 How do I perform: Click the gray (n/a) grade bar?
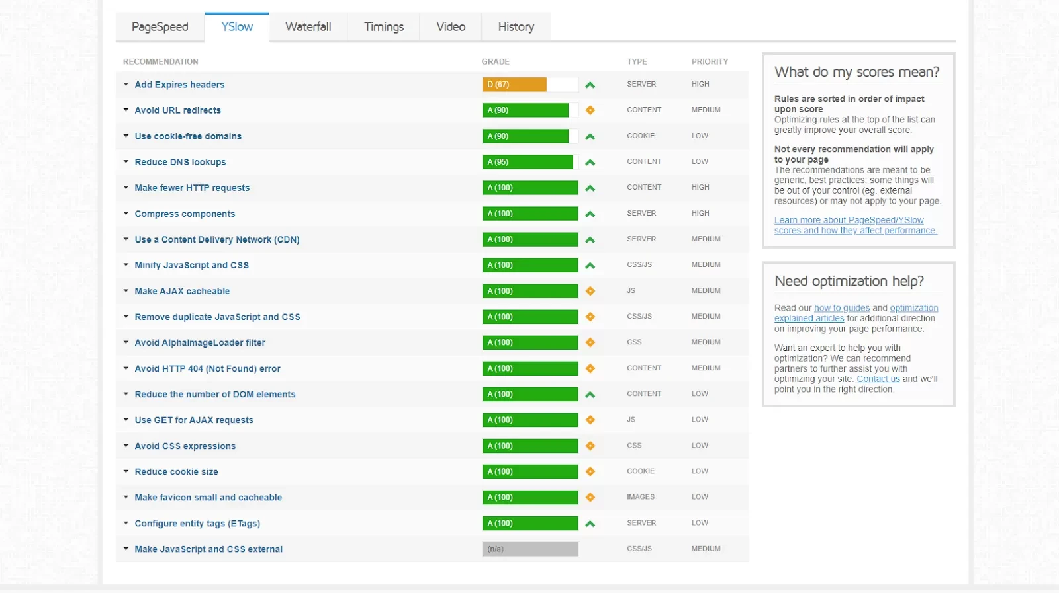pyautogui.click(x=530, y=549)
